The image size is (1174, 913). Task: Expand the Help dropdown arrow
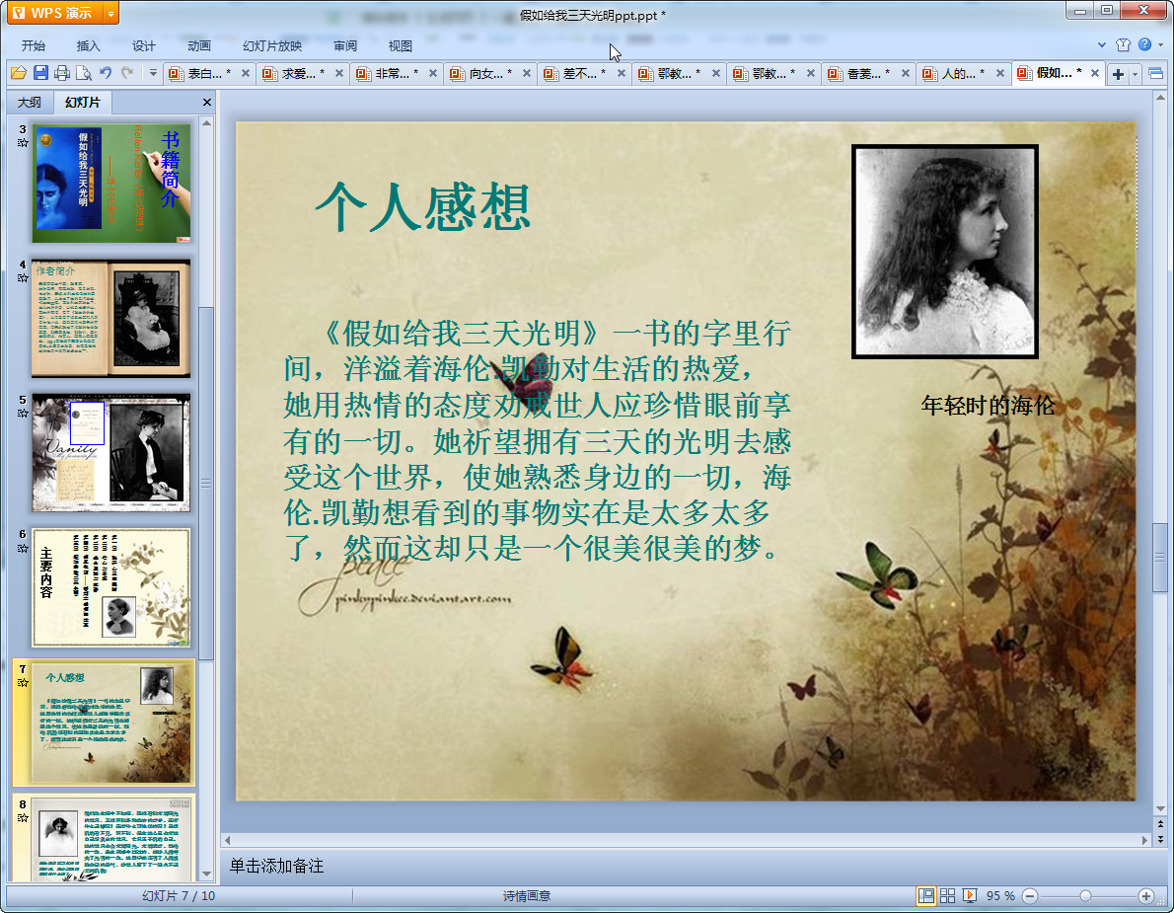(x=1160, y=45)
